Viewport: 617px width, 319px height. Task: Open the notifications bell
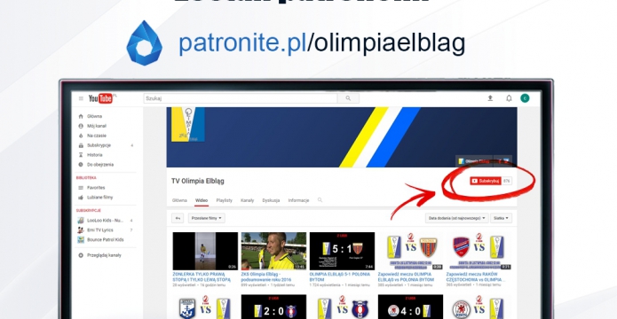coord(509,98)
